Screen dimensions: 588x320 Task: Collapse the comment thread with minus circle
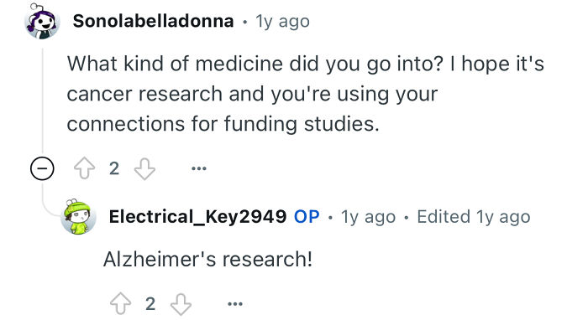tap(42, 168)
